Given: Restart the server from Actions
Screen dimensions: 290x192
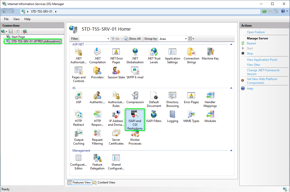Looking at the screenshot, I should tap(251, 43).
